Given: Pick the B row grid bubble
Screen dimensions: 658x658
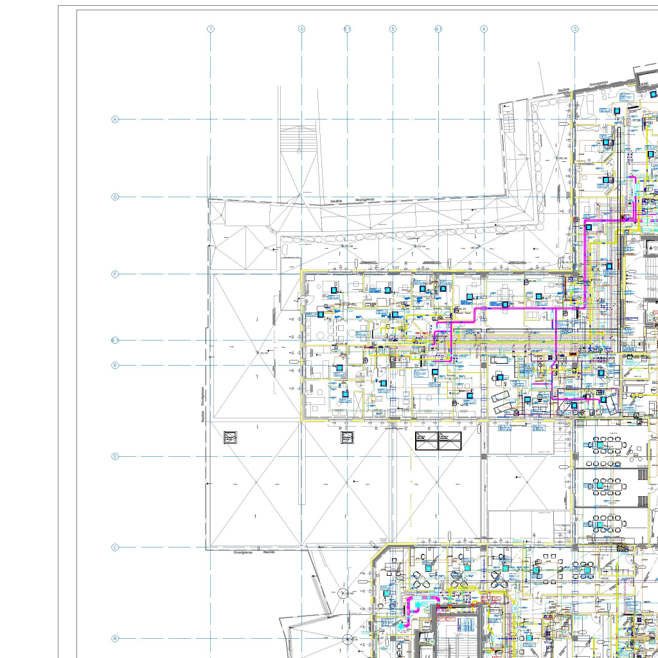Looking at the screenshot, I should [x=115, y=639].
